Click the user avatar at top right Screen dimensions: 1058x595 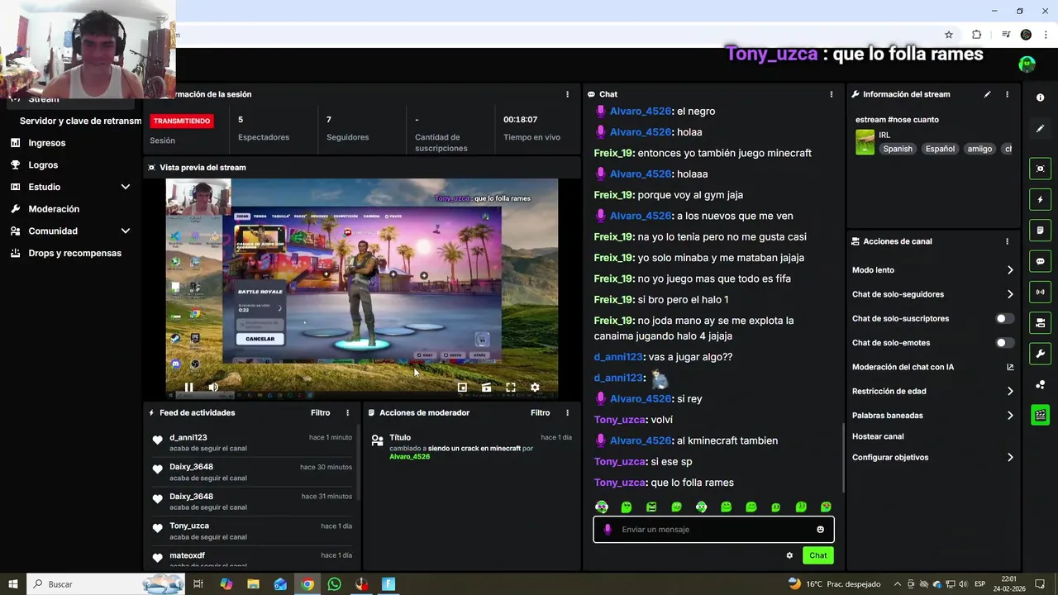[1027, 64]
